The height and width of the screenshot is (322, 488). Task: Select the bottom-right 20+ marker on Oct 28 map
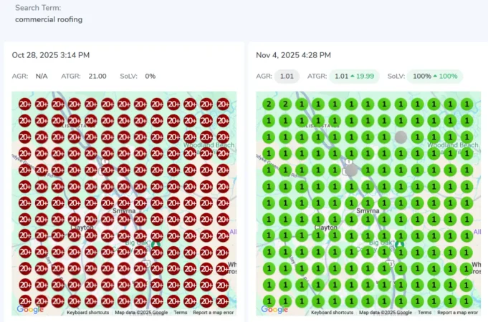coord(224,301)
